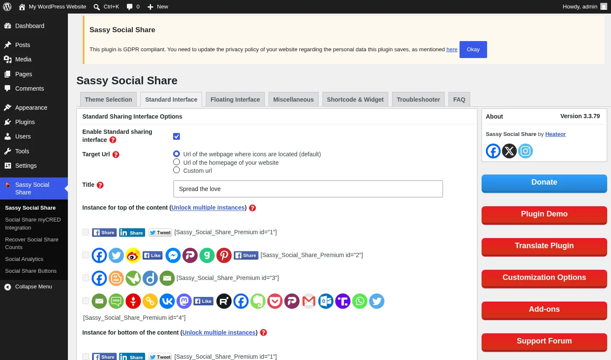The image size is (611, 360).
Task: Open the Support Forum button
Action: [x=544, y=342]
